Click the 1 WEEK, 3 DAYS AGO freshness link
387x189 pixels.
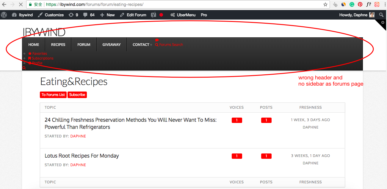pos(311,120)
